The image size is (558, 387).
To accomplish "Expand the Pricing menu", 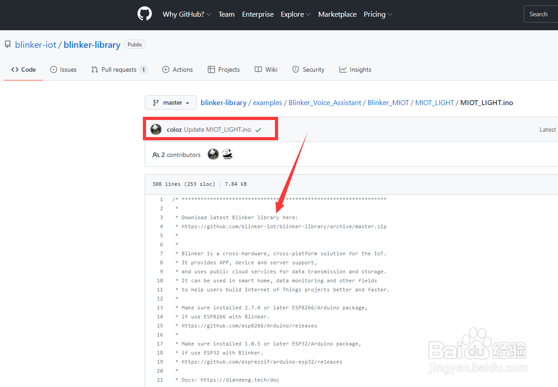I will coord(378,14).
